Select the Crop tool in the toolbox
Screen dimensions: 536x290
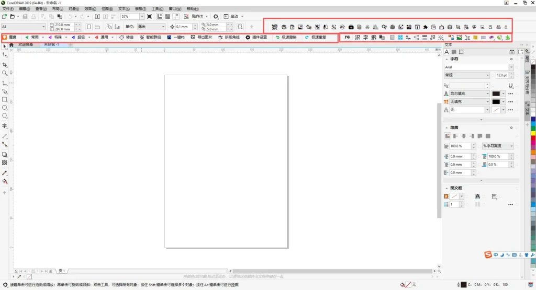pos(5,65)
